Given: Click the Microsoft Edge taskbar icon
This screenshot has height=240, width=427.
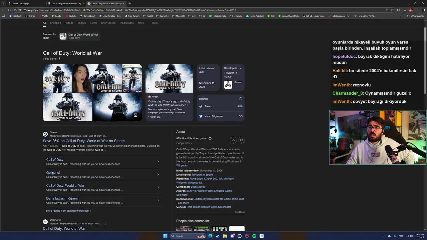Looking at the screenshot, I should [x=210, y=236].
